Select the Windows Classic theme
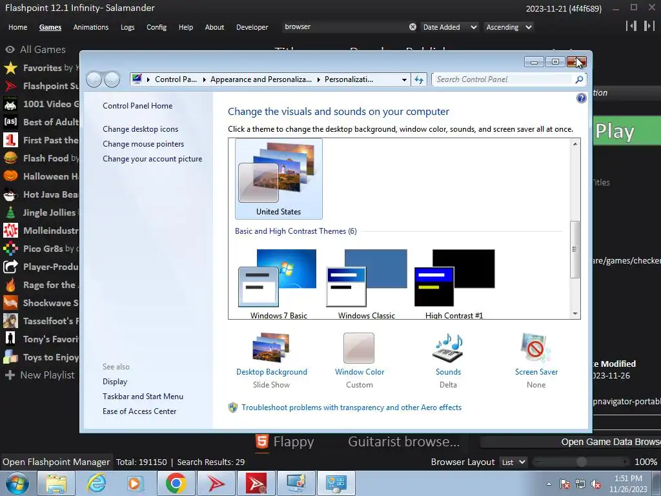This screenshot has width=661, height=496. (x=367, y=284)
